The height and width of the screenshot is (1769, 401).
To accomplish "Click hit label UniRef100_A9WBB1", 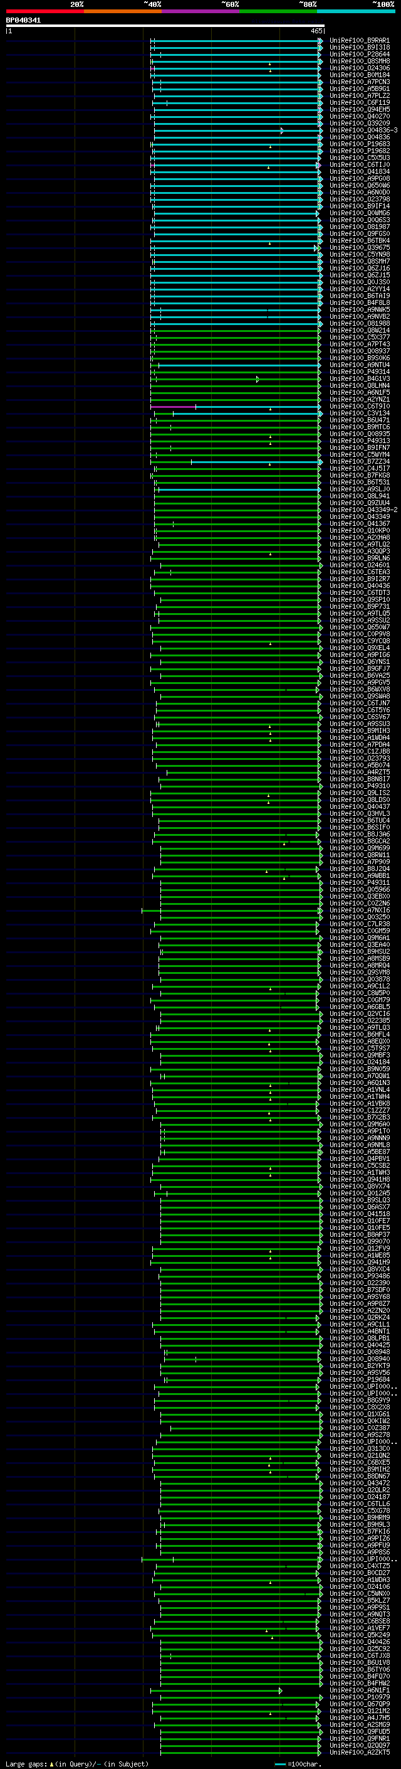I will (359, 876).
